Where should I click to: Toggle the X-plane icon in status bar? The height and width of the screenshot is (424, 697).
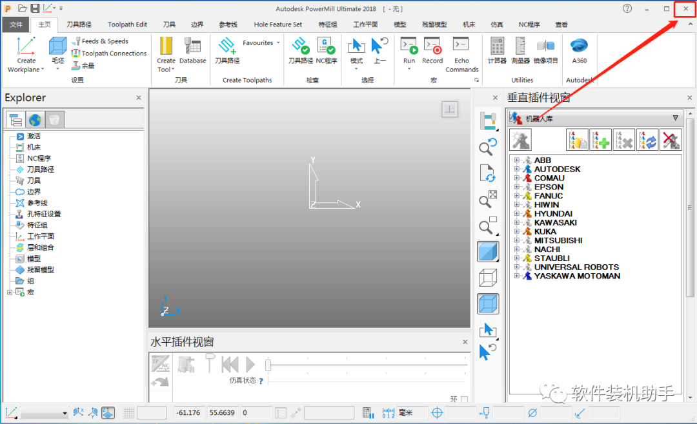pyautogui.click(x=78, y=413)
